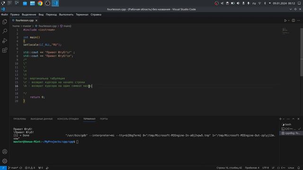Screen dimensions: 303x170
Task: Open the Search view in activity bar
Action: 5,31
